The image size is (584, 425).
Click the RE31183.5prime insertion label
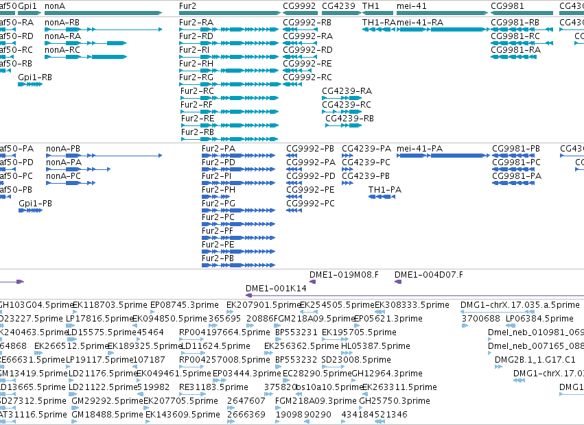click(x=214, y=387)
